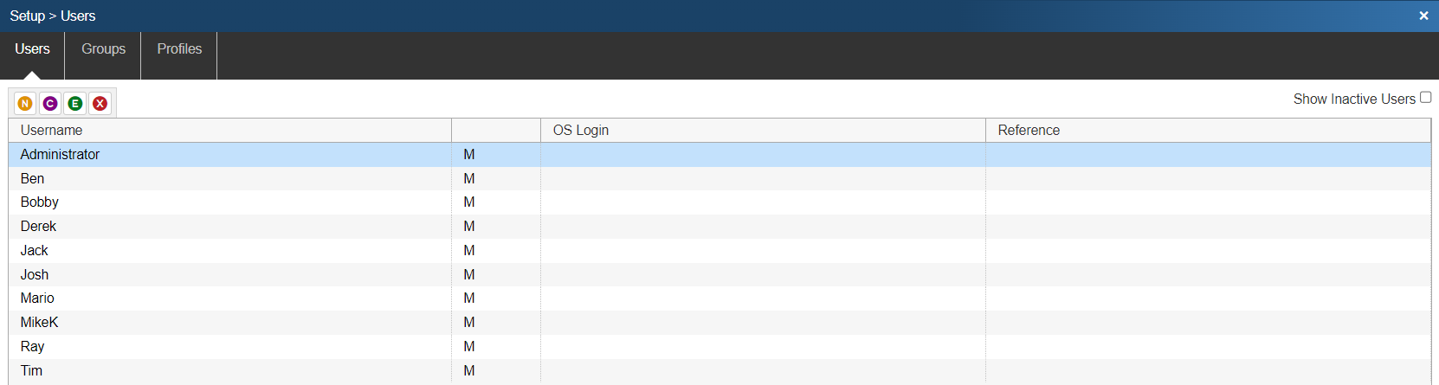Select user Tim at the bottom

coord(32,371)
